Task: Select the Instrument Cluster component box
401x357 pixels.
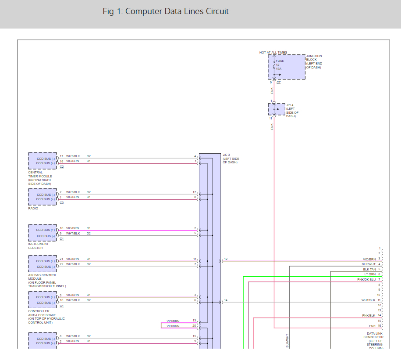Action: pos(43,233)
